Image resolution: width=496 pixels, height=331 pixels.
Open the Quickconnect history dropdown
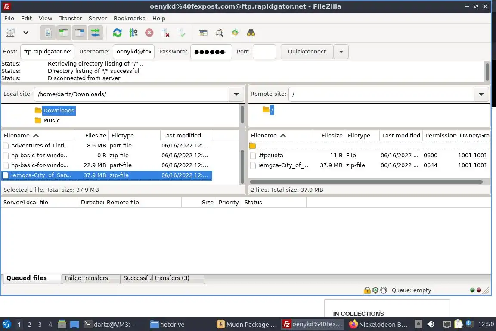(x=341, y=52)
